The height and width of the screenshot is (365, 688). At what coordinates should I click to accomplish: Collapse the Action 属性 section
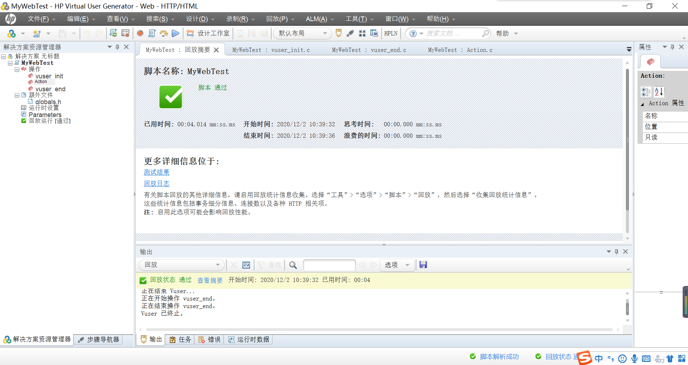(x=642, y=104)
